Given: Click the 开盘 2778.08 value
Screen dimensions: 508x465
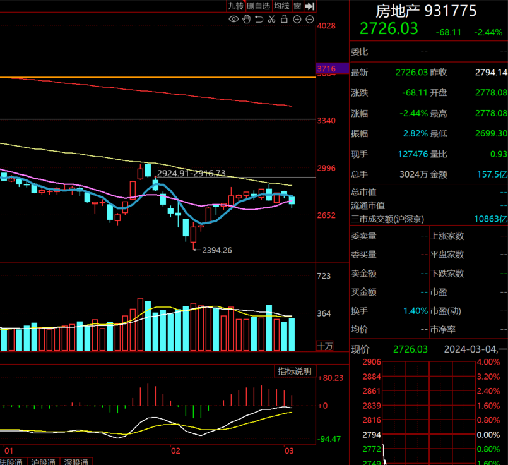Looking at the screenshot, I should (491, 93).
